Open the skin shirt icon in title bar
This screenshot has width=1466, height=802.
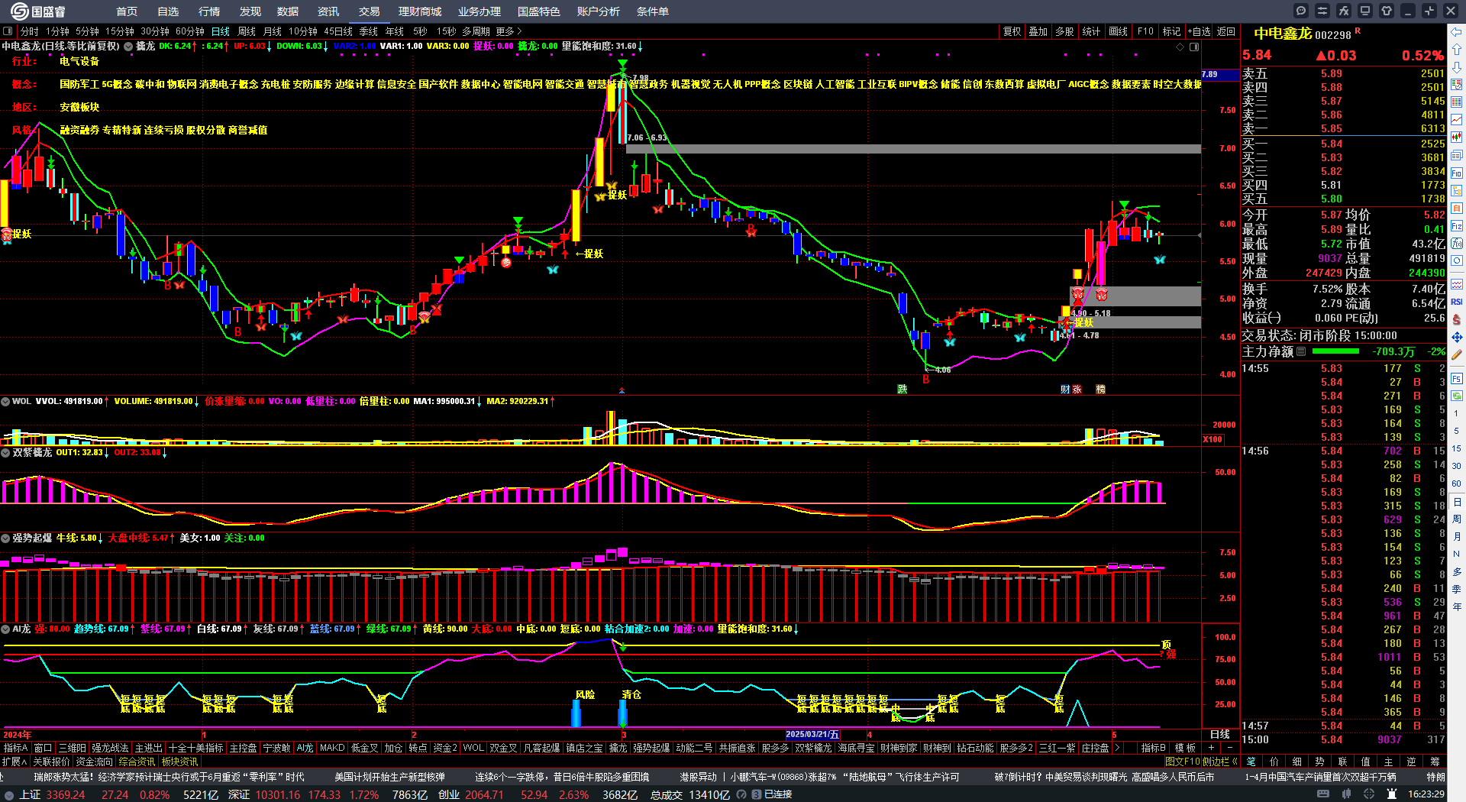[x=1387, y=11]
